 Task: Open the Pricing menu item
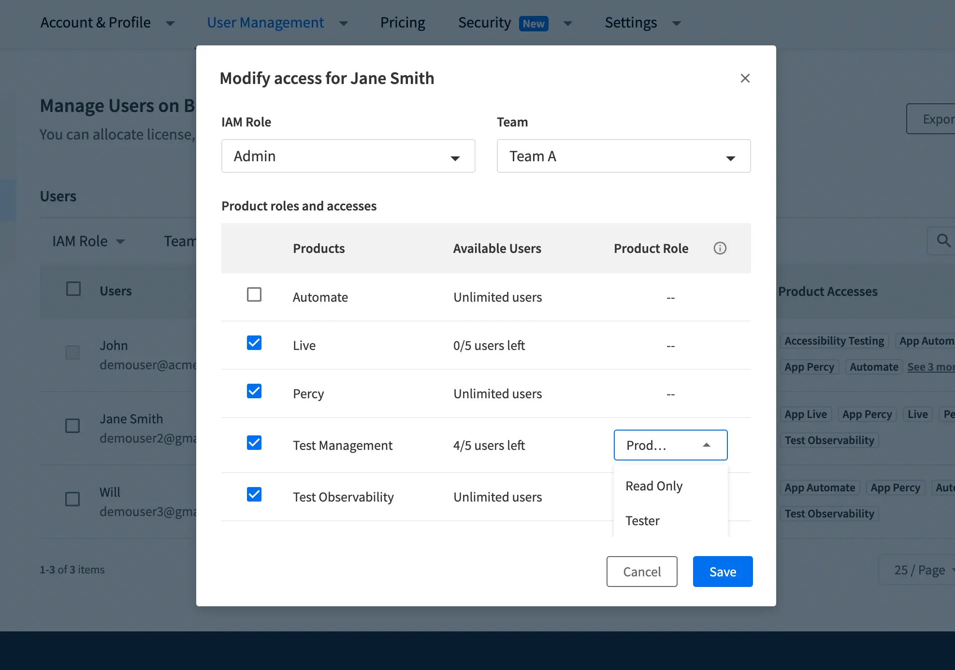(402, 23)
